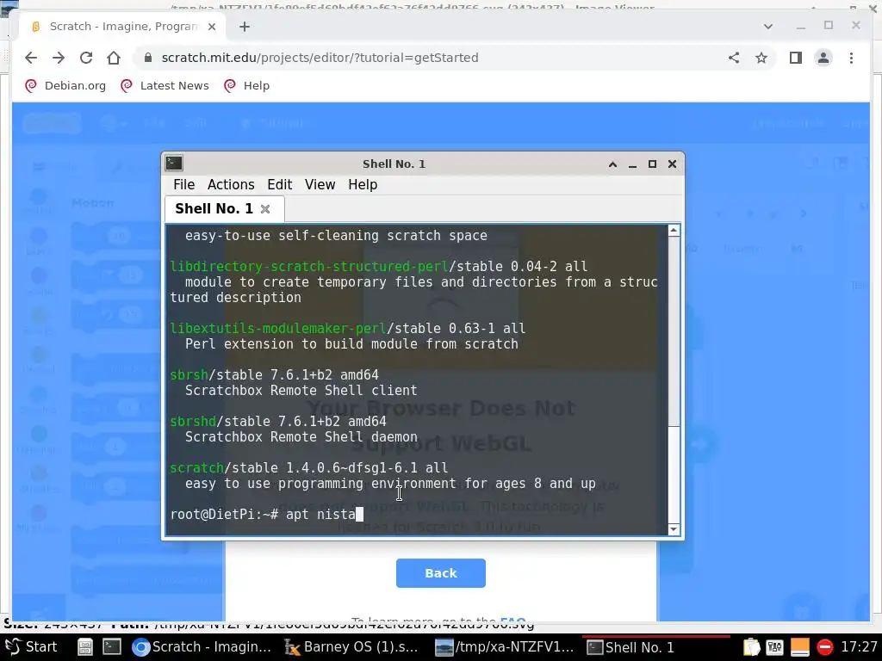Open the terminal Edit menu

coord(280,185)
